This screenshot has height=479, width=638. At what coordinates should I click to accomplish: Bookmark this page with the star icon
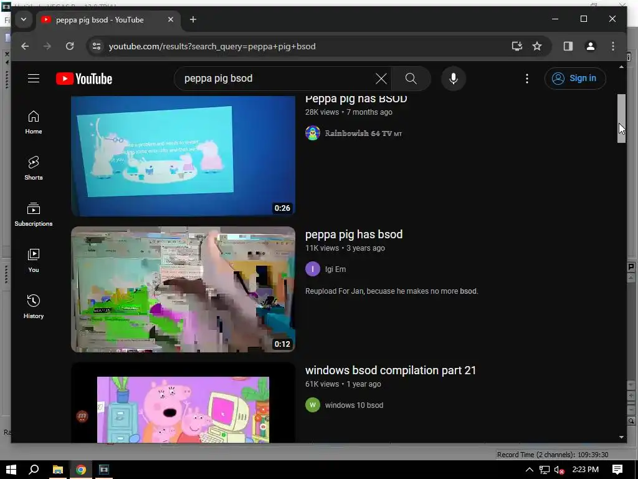click(x=537, y=46)
